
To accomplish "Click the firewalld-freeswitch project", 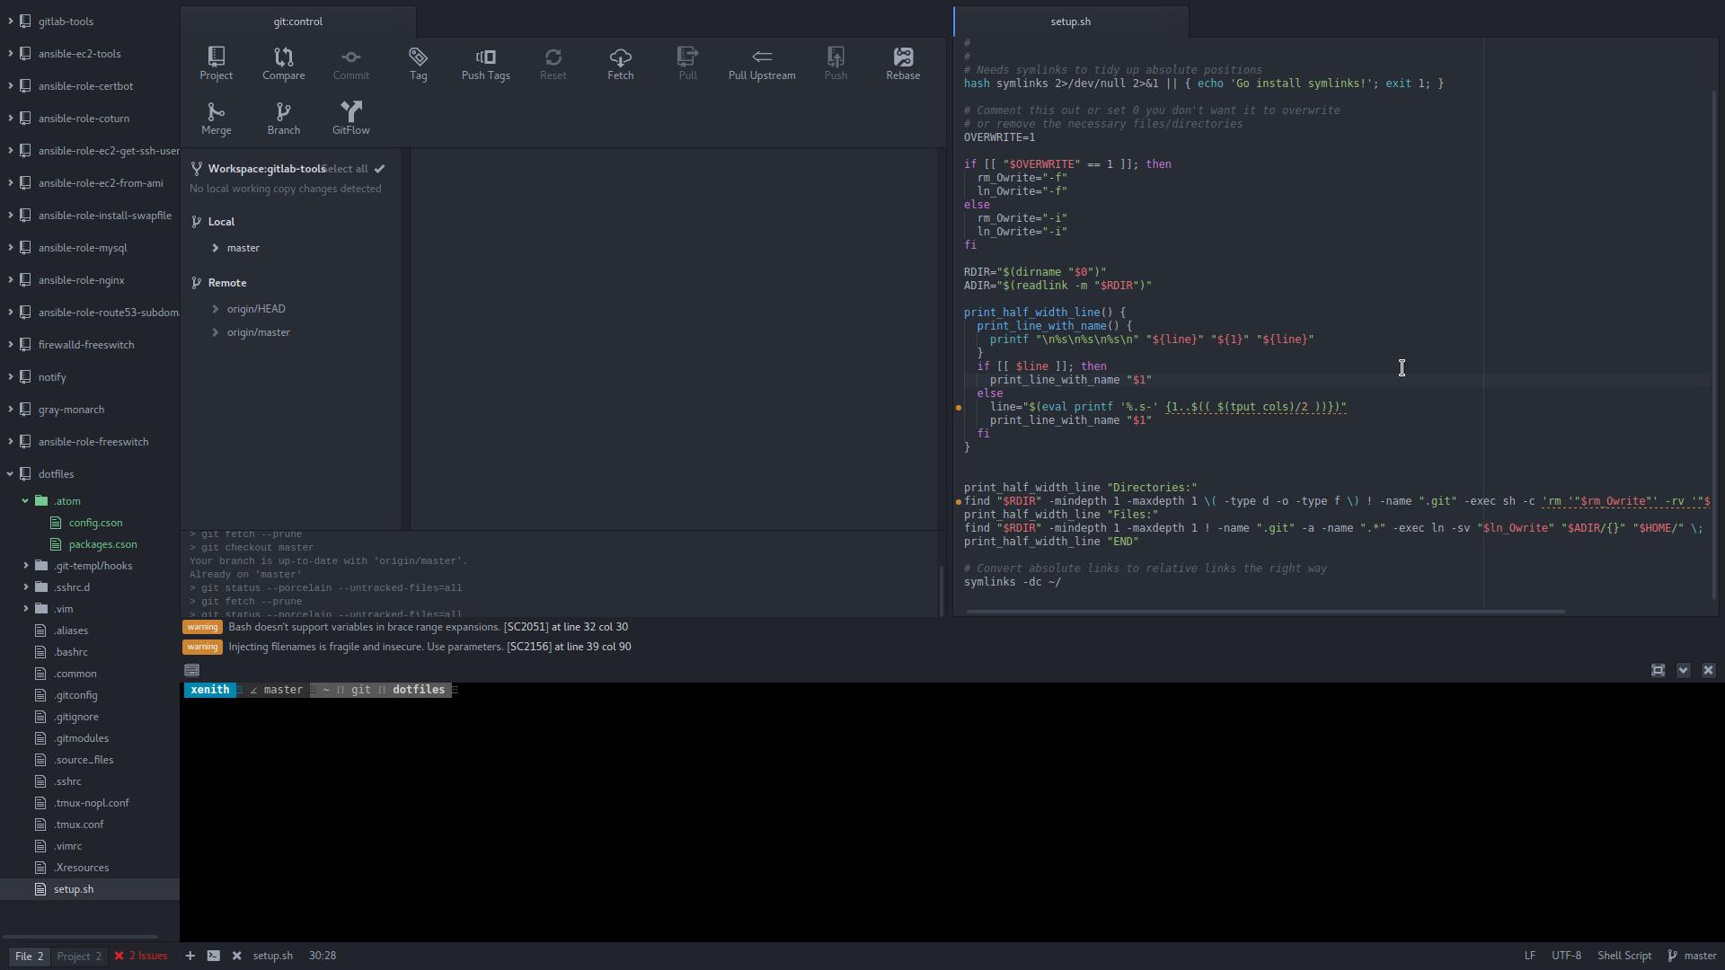I will coord(86,345).
